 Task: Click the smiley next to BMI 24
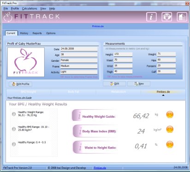pos(170,129)
